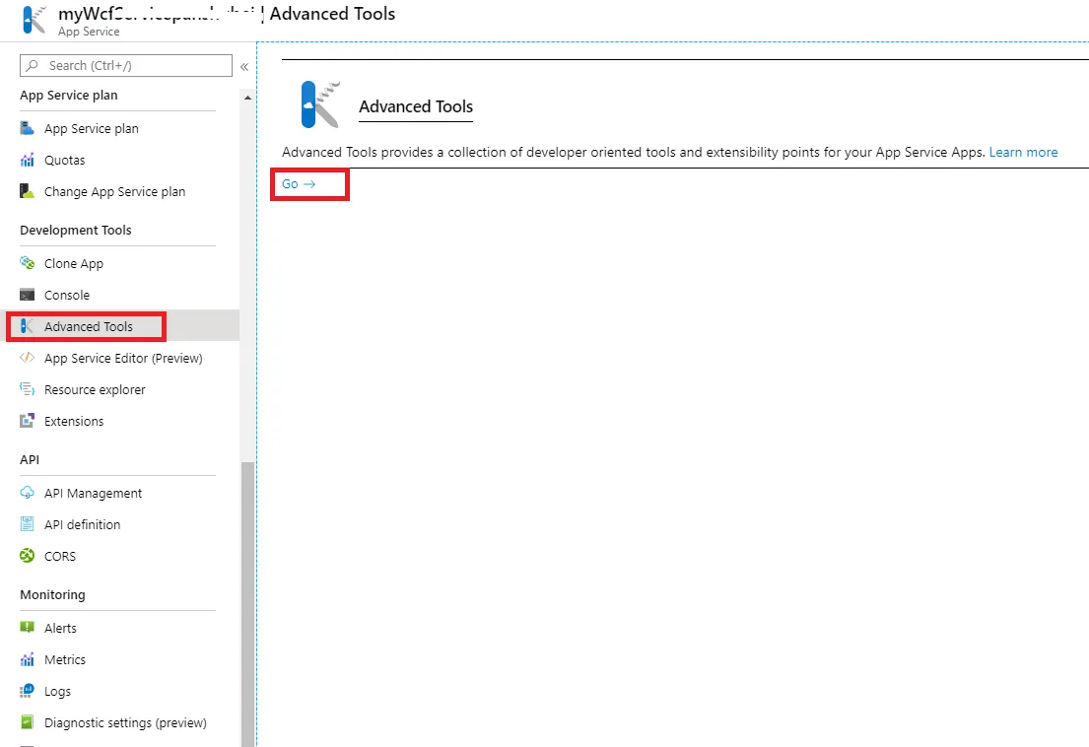Click the App Service plan section header
The width and height of the screenshot is (1089, 747).
[x=69, y=96]
